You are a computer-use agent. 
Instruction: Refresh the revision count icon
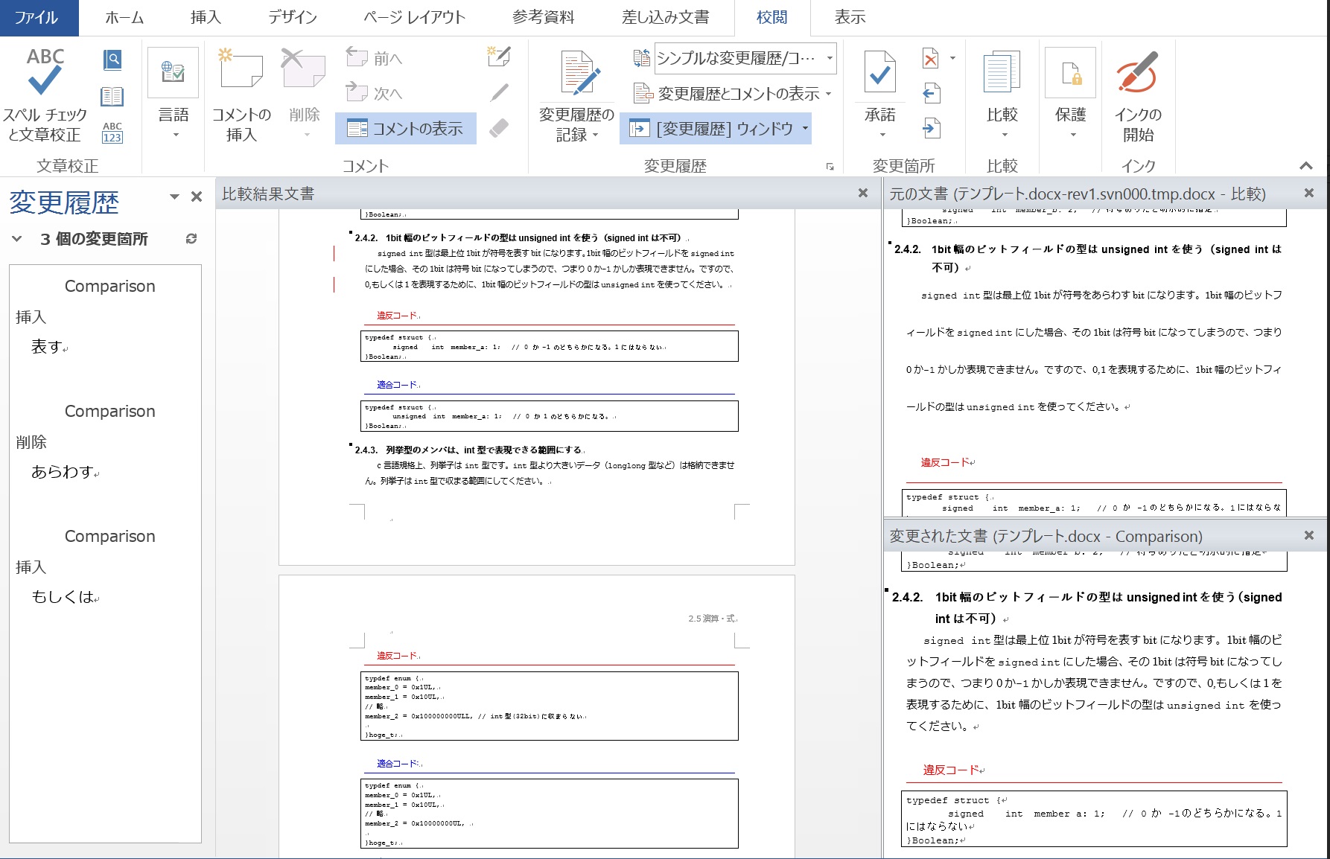click(191, 239)
